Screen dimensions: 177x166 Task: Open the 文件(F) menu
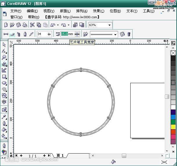coord(16,11)
